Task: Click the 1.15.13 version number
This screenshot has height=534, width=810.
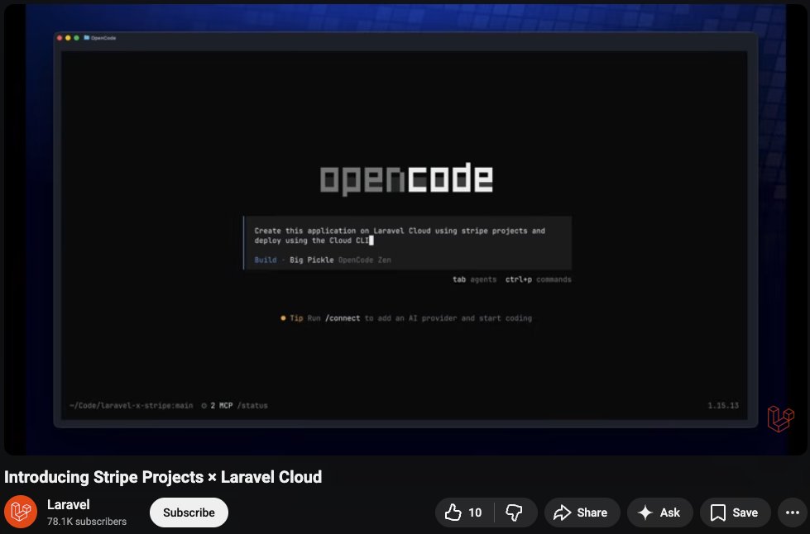Action: pyautogui.click(x=723, y=406)
